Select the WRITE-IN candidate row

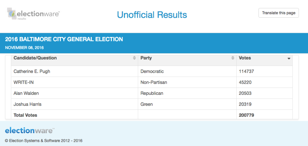[24, 82]
